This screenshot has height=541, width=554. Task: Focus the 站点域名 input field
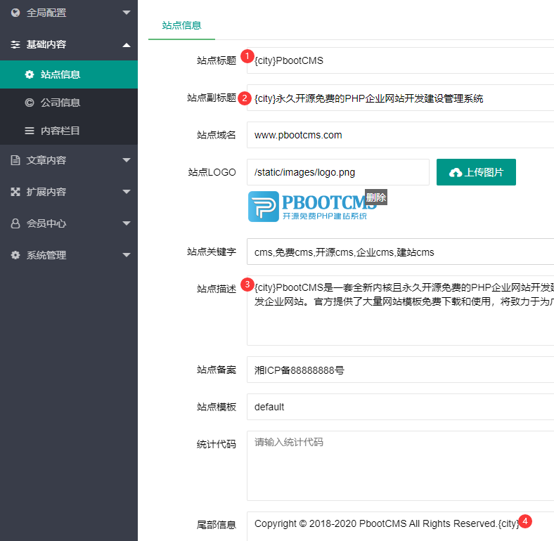[399, 135]
